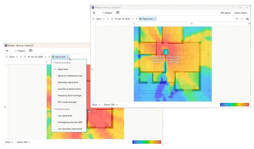
Task: Choose Low secondary signal level
Action: [x=69, y=129]
